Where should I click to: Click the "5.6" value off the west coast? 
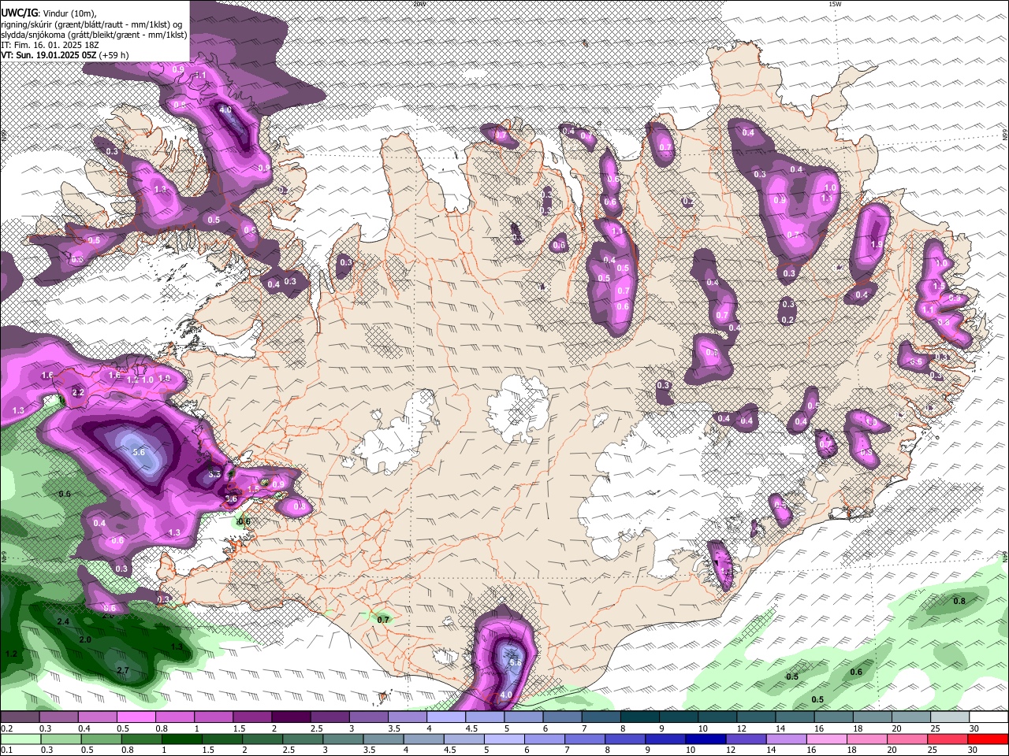[x=140, y=452]
